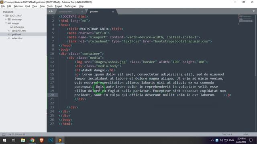
Task: Click the 'Ashok dangol' heading text
Action: tap(94, 70)
